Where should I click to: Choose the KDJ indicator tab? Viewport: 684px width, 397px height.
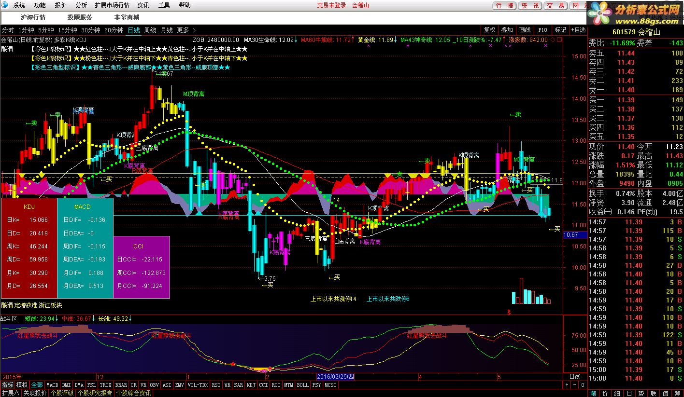[x=251, y=385]
